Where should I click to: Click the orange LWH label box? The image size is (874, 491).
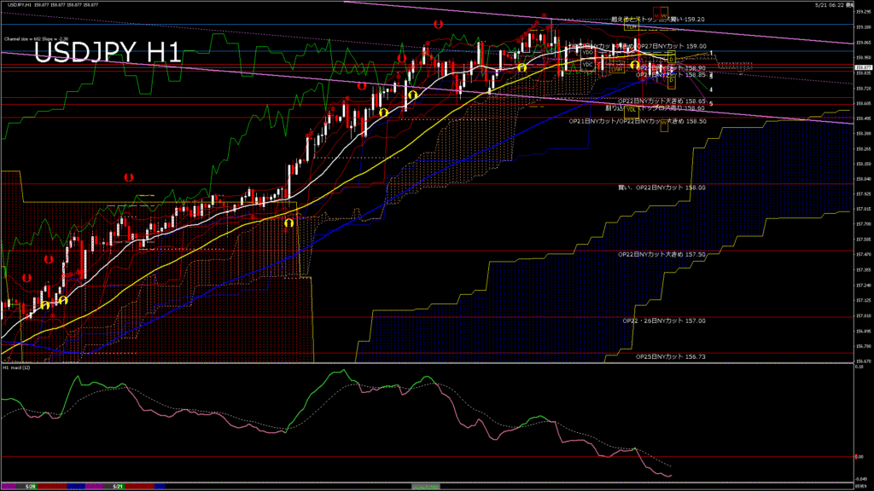(x=617, y=68)
